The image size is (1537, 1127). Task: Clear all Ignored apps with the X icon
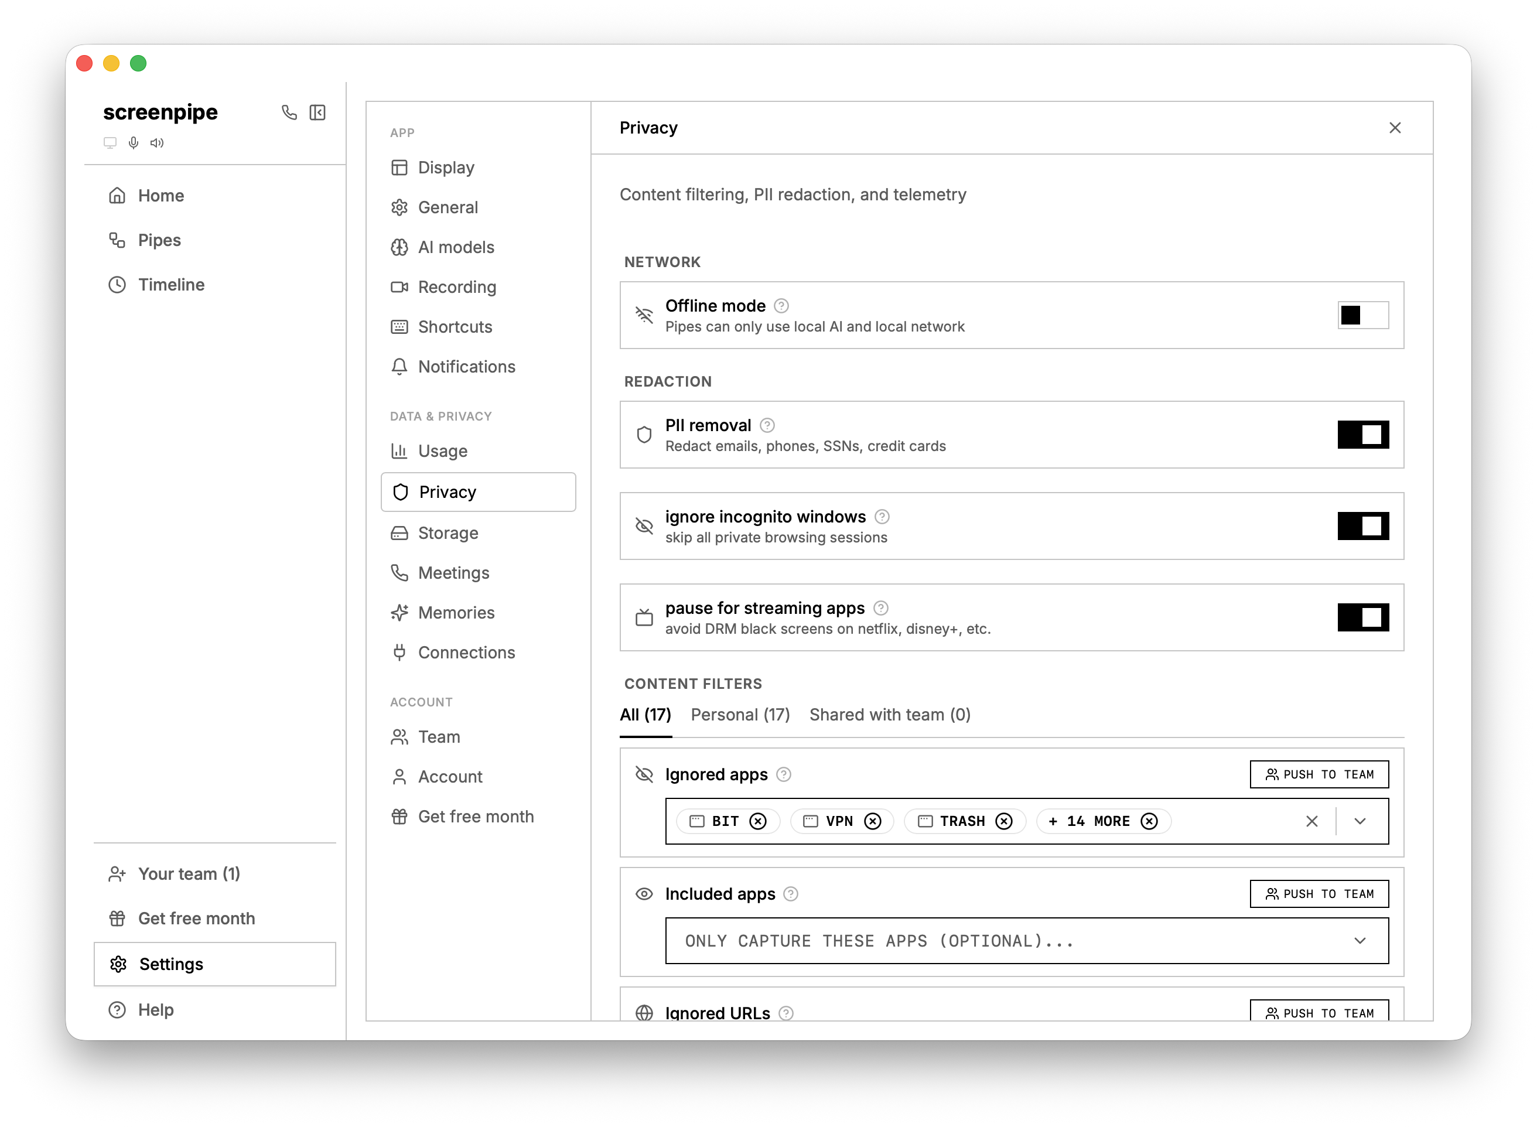(x=1311, y=821)
